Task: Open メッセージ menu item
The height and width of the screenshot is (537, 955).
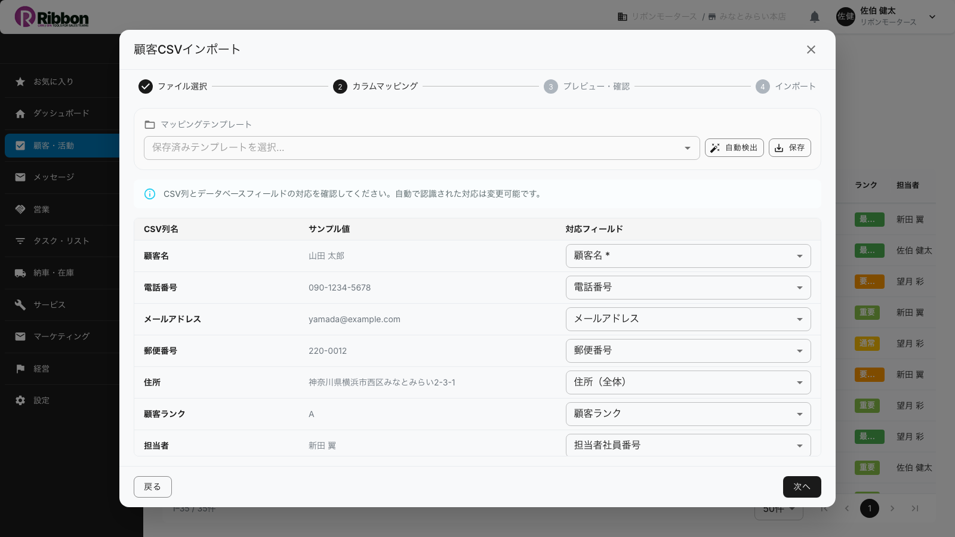Action: click(x=62, y=177)
